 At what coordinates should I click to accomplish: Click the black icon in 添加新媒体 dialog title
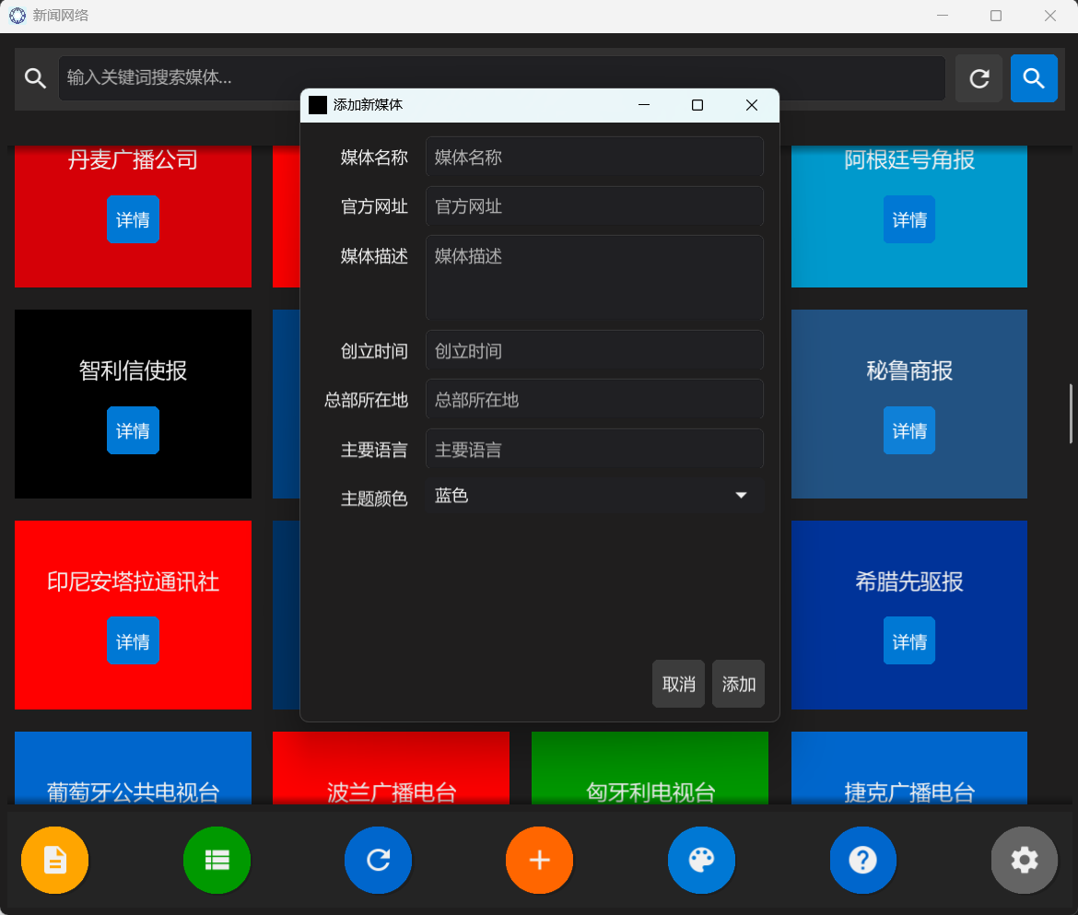pos(318,105)
